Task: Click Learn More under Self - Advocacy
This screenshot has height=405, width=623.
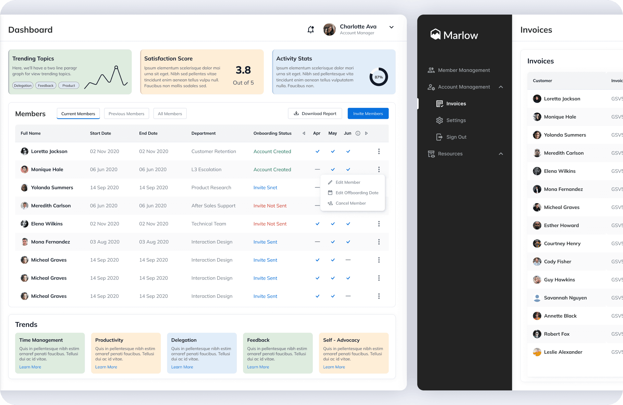Action: tap(334, 367)
